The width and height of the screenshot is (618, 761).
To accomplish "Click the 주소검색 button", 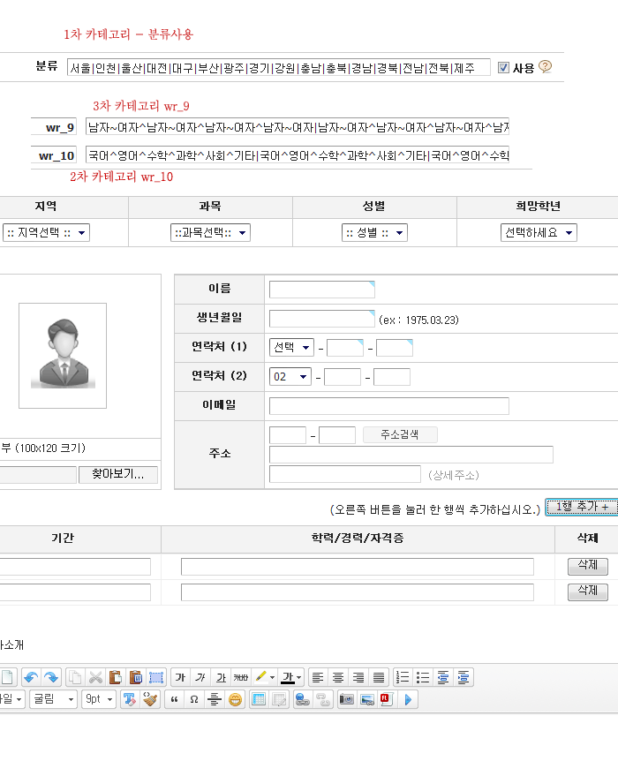I will [399, 435].
